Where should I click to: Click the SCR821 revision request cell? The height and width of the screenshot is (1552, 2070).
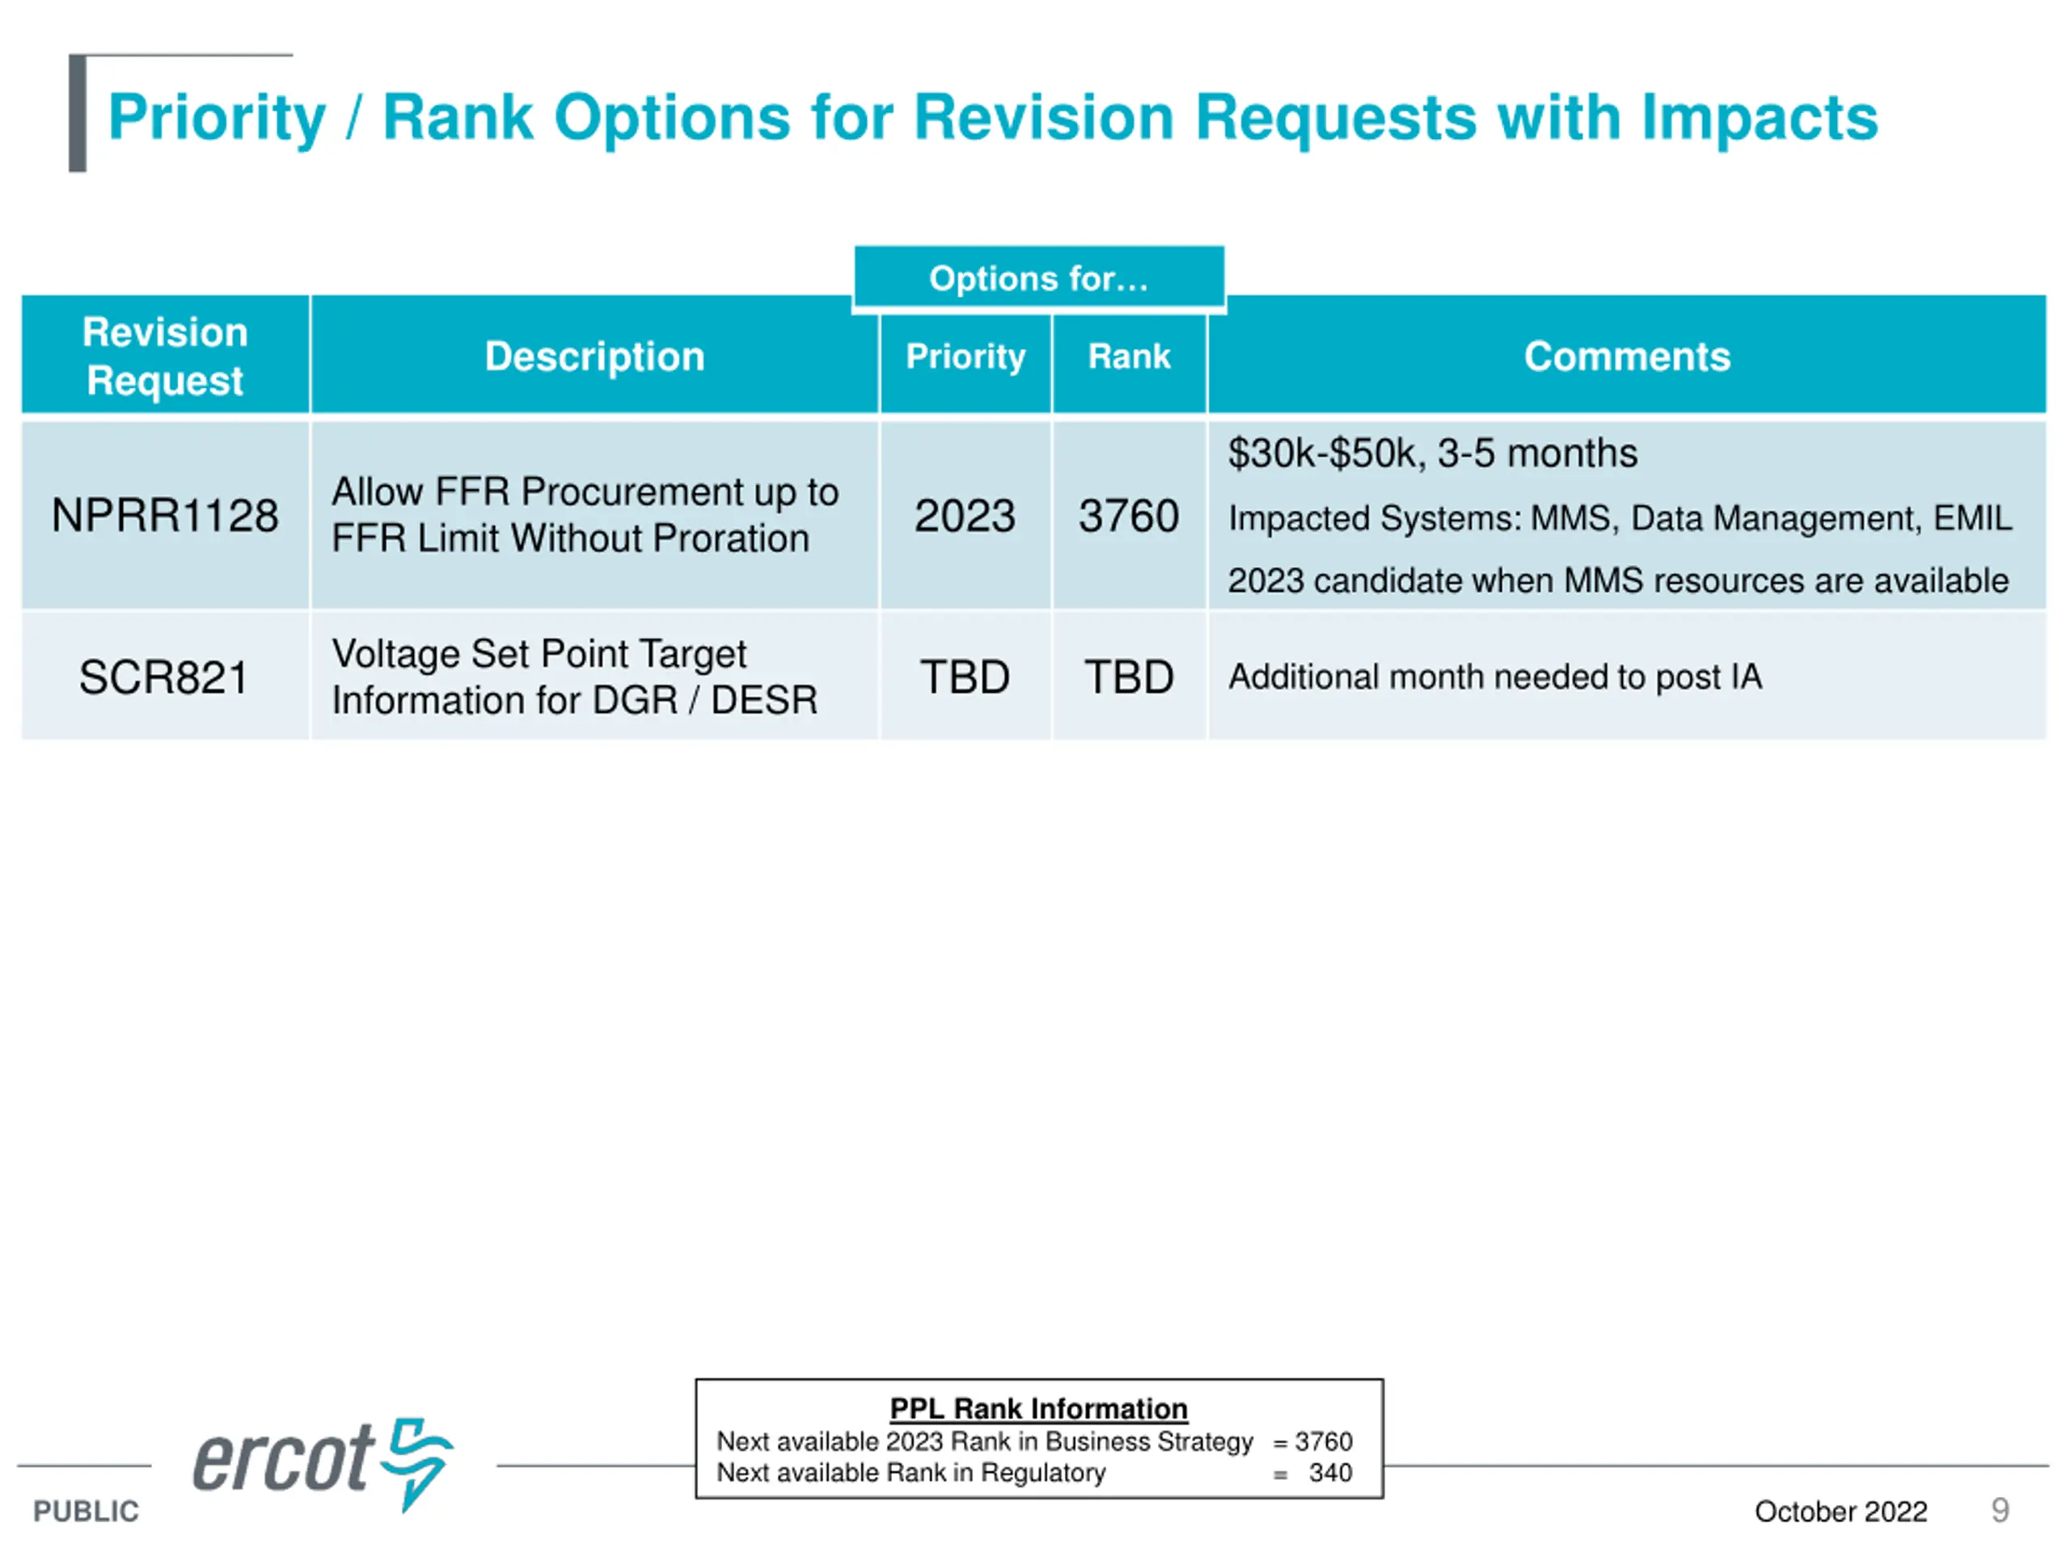click(x=166, y=677)
